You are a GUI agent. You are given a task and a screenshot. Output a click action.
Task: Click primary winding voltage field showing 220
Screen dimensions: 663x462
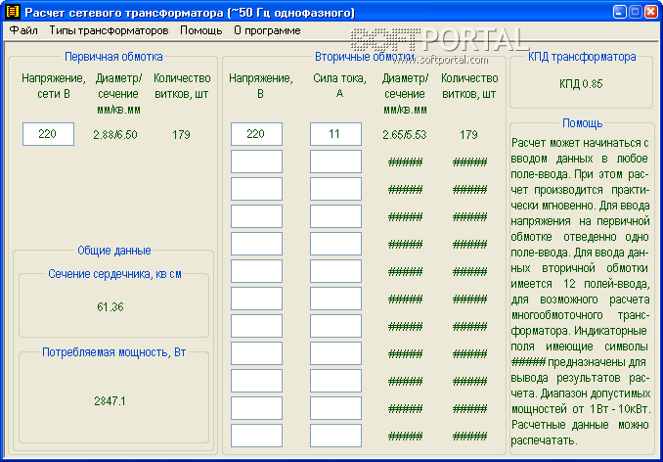tap(48, 134)
